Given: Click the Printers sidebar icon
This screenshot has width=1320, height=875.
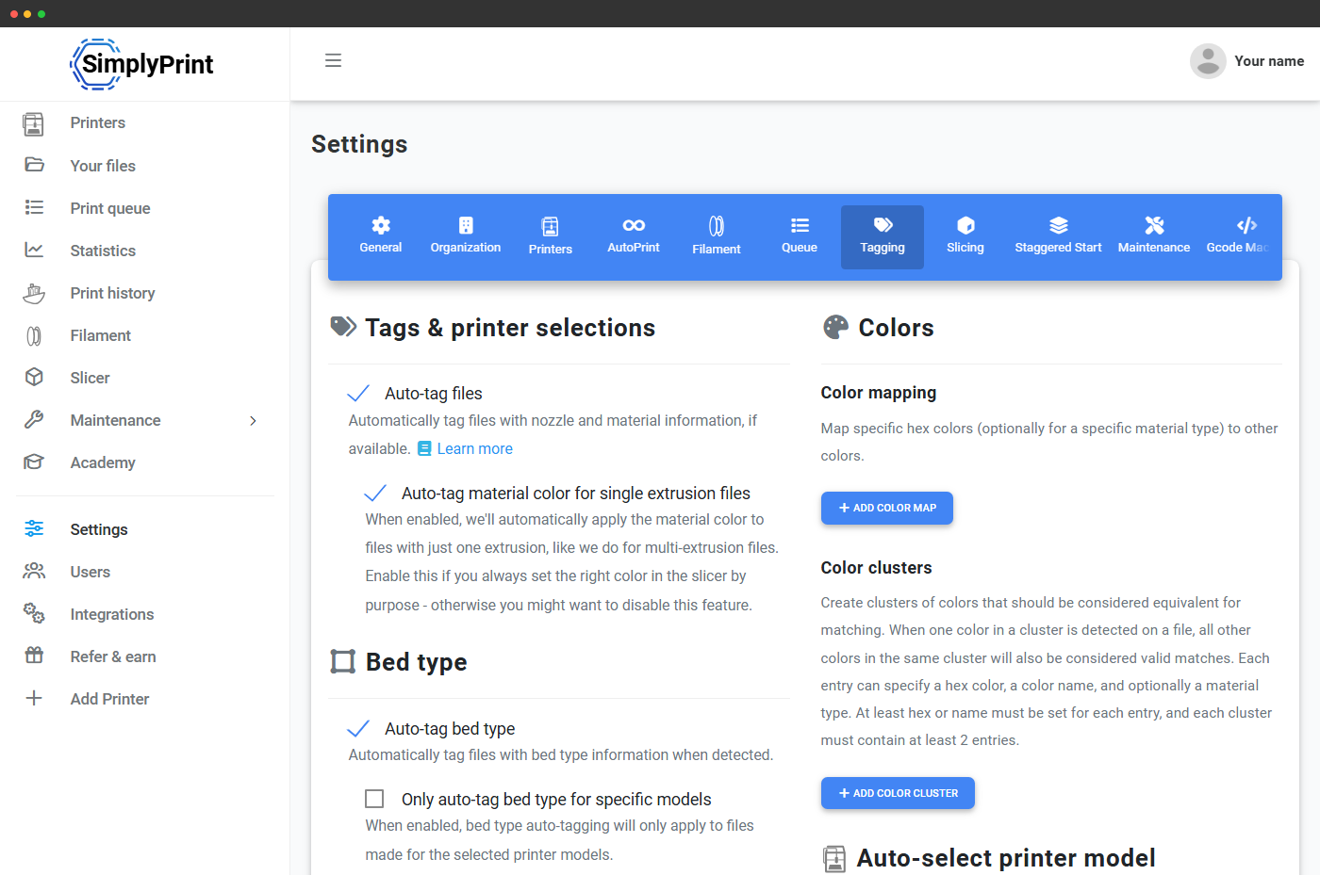Looking at the screenshot, I should (x=34, y=123).
